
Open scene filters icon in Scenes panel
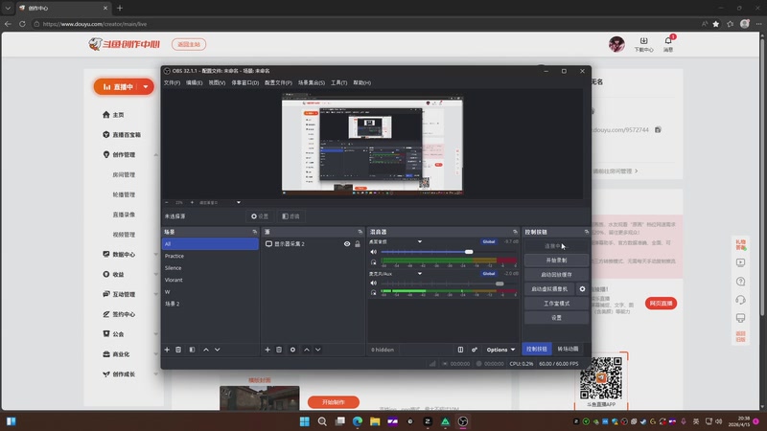[192, 350]
